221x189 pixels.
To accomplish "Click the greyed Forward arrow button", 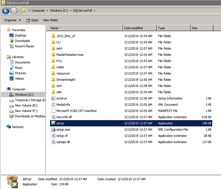I will [x=14, y=11].
